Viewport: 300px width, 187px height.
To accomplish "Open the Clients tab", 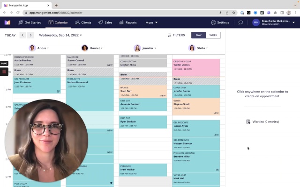I will coord(83,22).
